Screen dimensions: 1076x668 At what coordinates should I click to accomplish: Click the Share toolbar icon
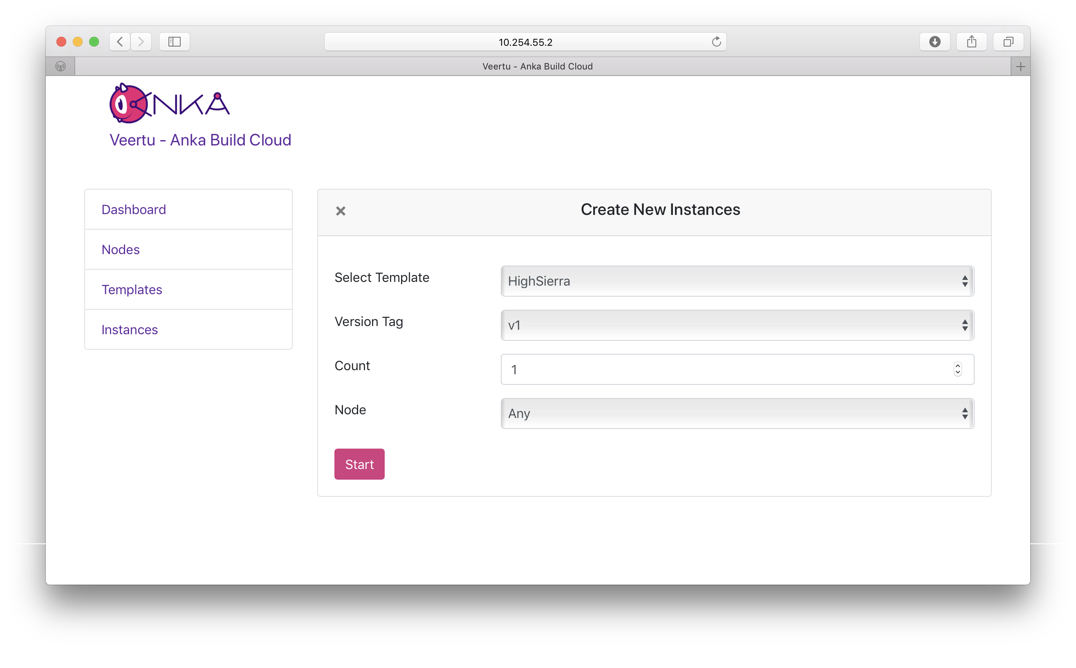coord(971,42)
